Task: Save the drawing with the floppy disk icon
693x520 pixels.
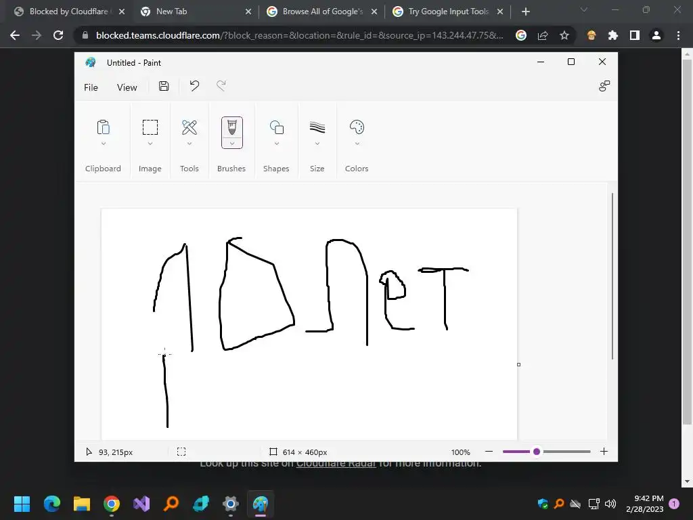Action: point(164,86)
